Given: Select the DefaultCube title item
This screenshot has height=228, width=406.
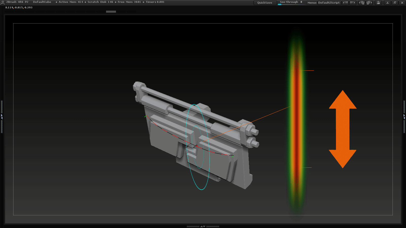Looking at the screenshot, I should (x=42, y=2).
